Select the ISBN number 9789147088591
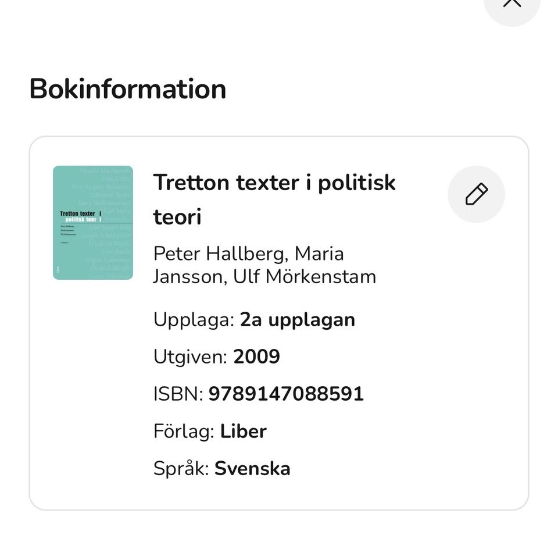Viewport: 558px width, 549px height. click(286, 394)
